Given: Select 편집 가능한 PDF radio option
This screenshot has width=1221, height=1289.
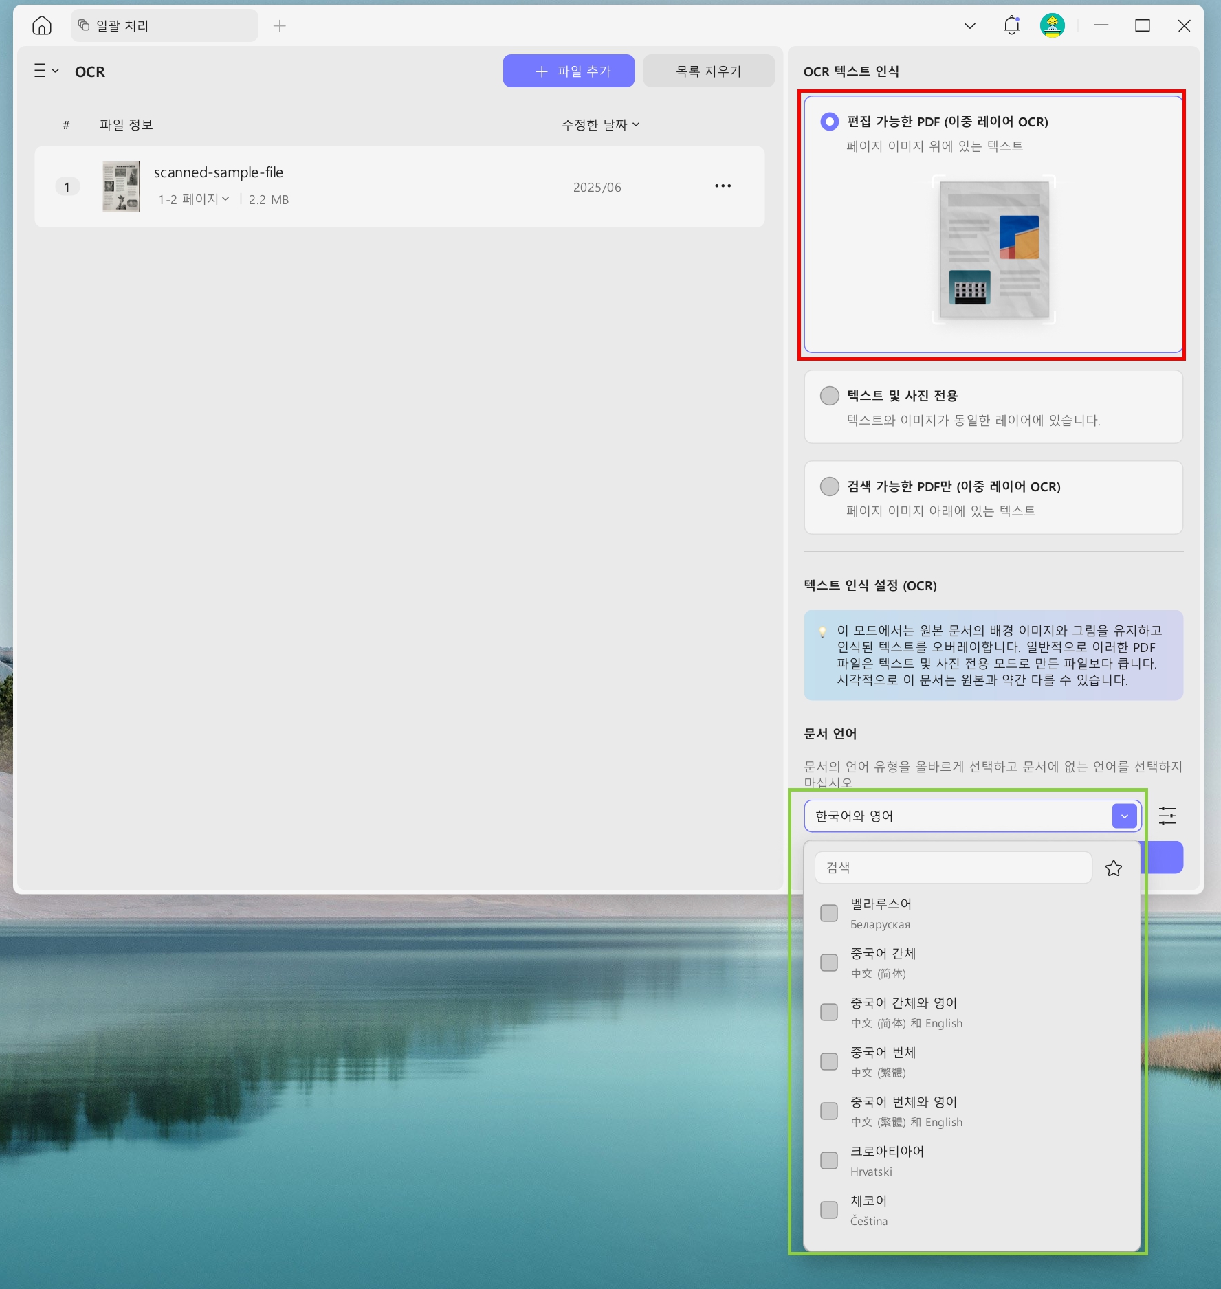Looking at the screenshot, I should (830, 122).
